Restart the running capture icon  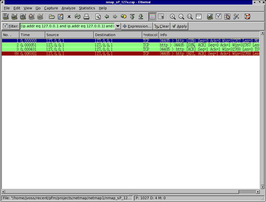pos(40,17)
